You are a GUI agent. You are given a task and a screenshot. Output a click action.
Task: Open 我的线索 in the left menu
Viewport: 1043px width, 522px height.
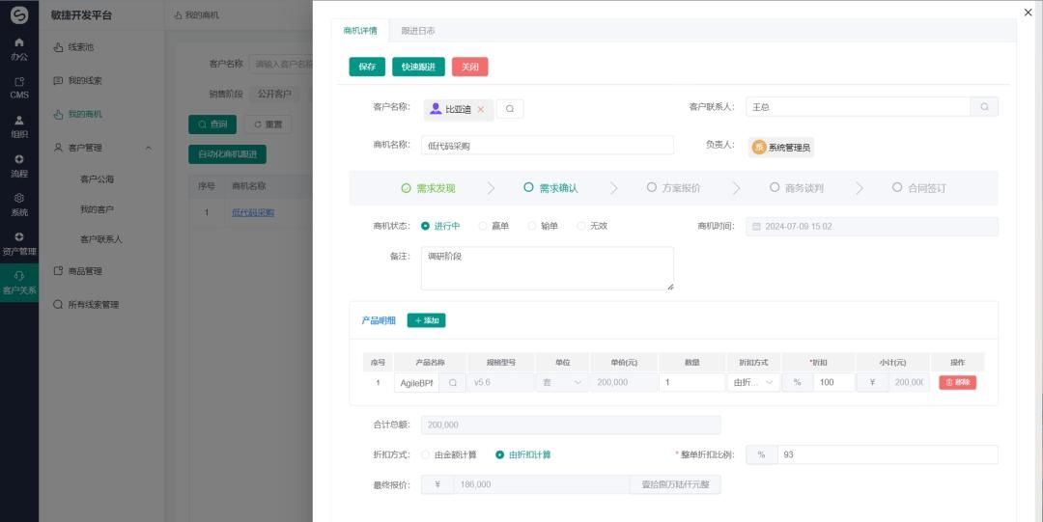[84, 80]
